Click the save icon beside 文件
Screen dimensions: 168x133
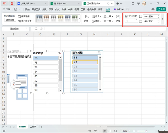click(16, 9)
